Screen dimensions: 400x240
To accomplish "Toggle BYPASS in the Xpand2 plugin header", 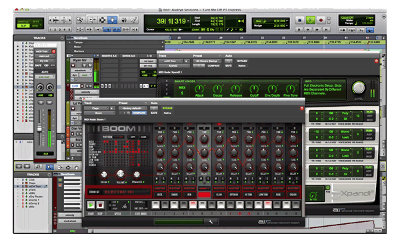I will pos(242,61).
